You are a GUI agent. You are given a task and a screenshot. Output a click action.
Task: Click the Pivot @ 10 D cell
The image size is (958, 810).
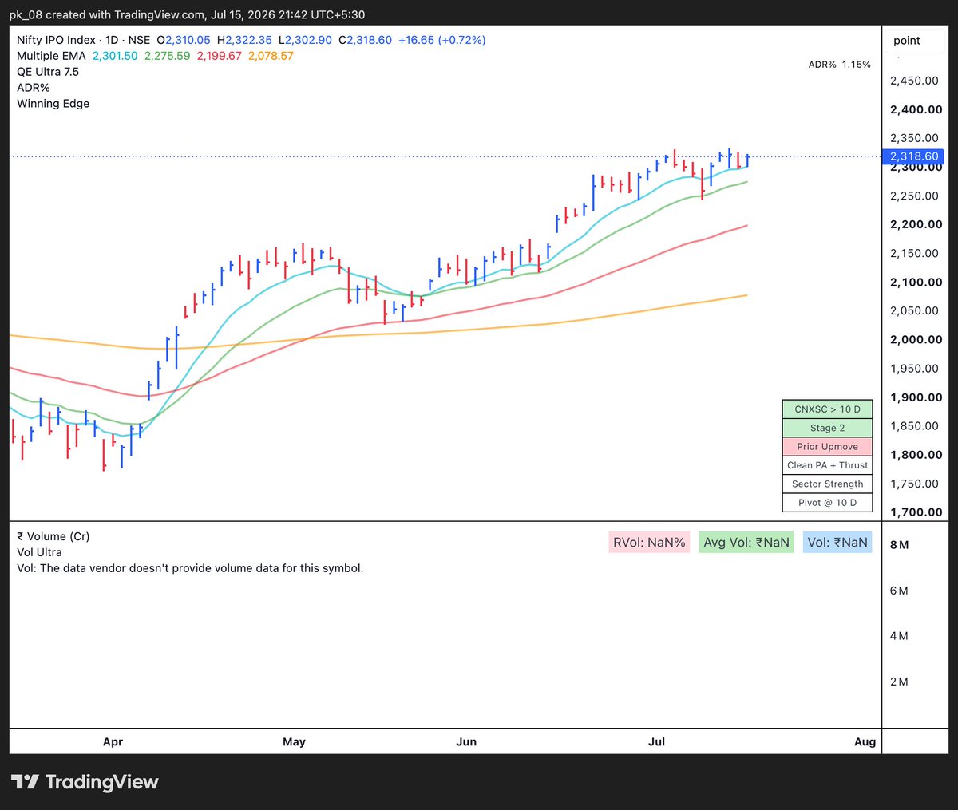pyautogui.click(x=827, y=503)
